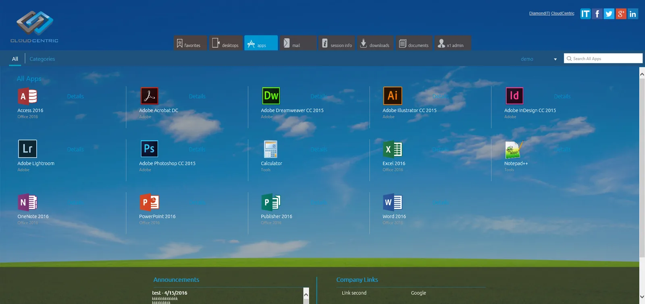
Task: Click the IT logo icon in header
Action: click(x=585, y=14)
